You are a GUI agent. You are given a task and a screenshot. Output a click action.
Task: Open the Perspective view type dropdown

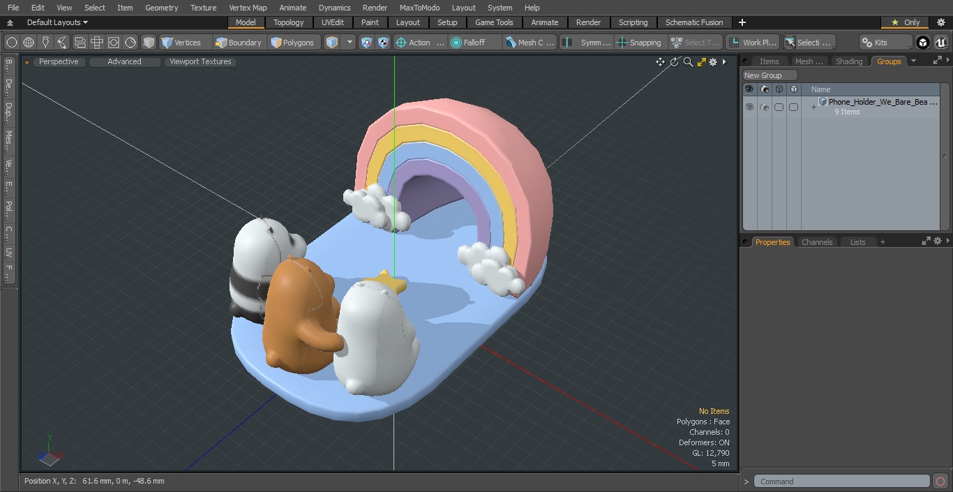click(x=59, y=62)
